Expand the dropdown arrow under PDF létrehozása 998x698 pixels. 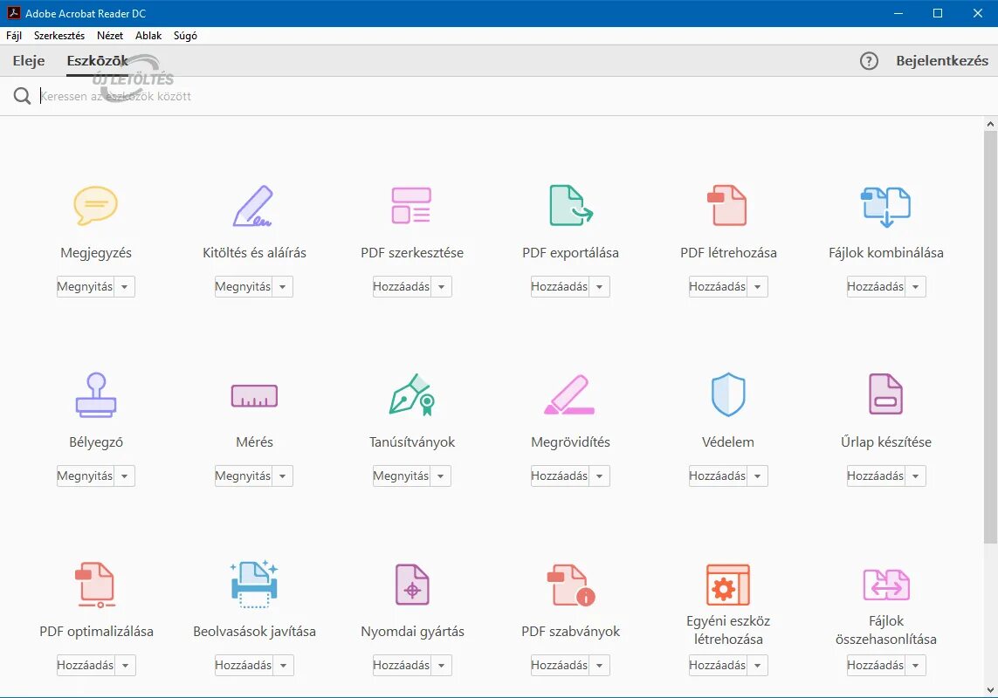[757, 287]
